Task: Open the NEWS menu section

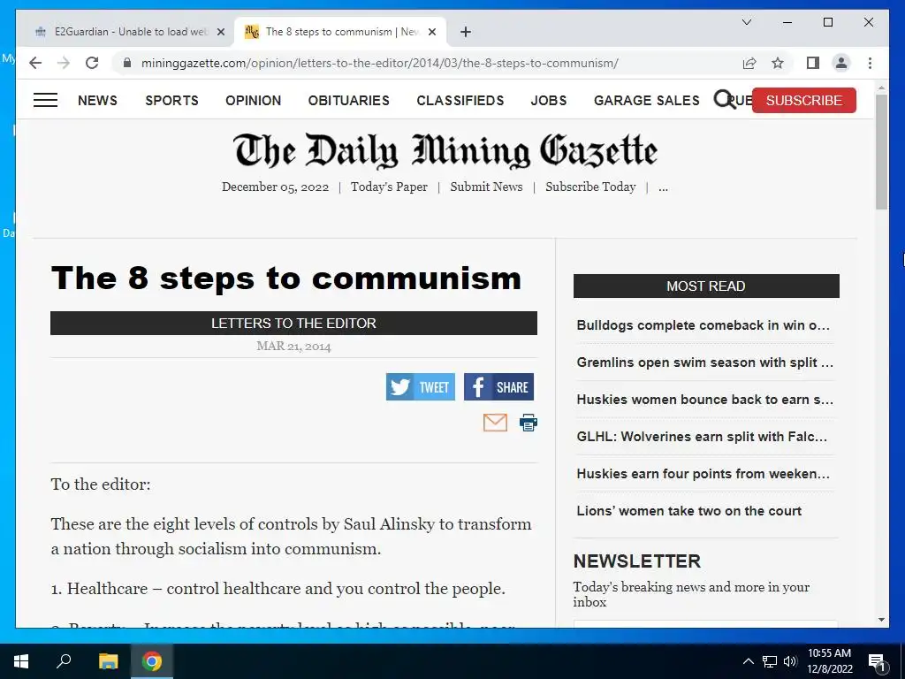Action: pos(97,101)
